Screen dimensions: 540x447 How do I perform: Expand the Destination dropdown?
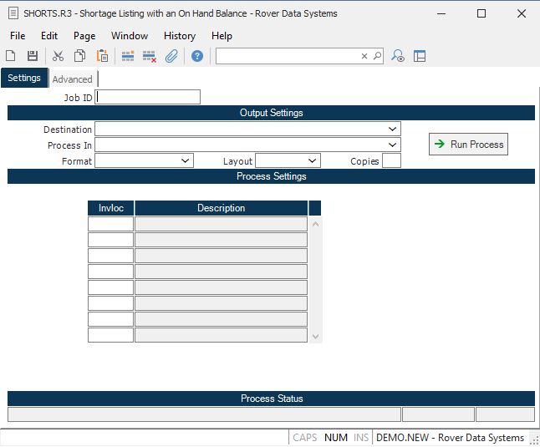pyautogui.click(x=392, y=129)
